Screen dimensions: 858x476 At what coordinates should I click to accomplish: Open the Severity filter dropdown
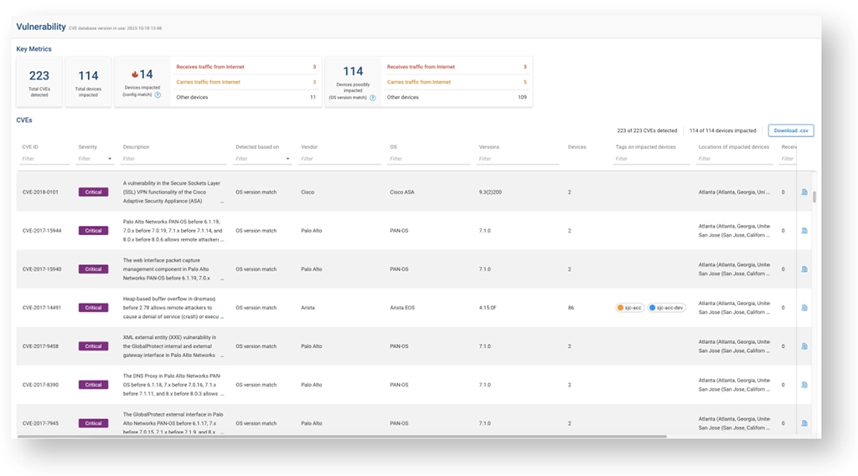click(110, 159)
